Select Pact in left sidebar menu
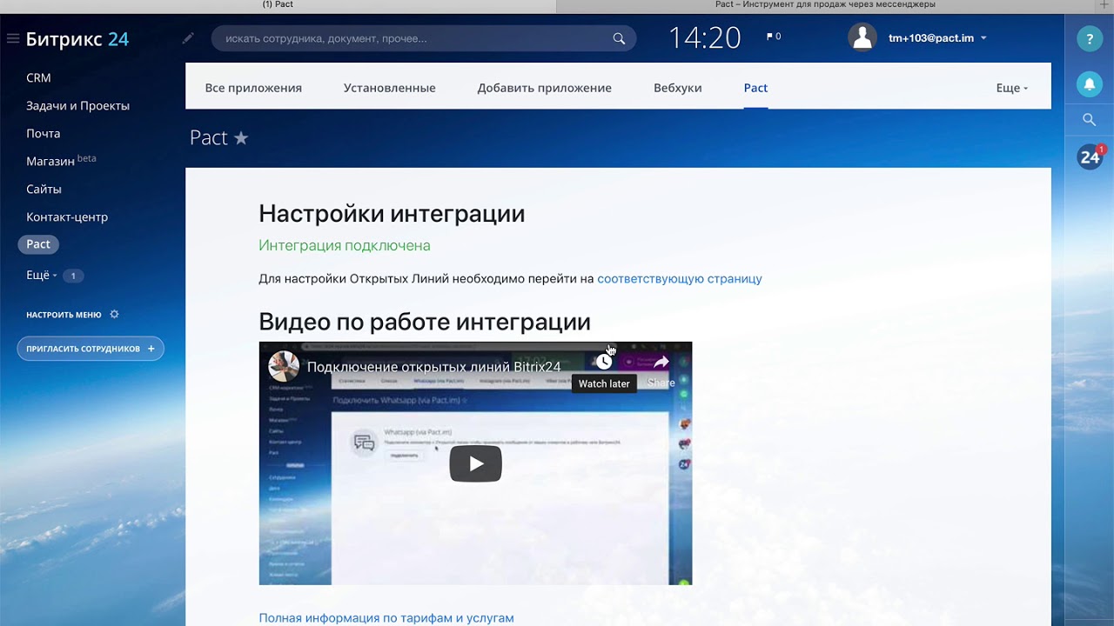Image resolution: width=1114 pixels, height=626 pixels. (x=38, y=244)
